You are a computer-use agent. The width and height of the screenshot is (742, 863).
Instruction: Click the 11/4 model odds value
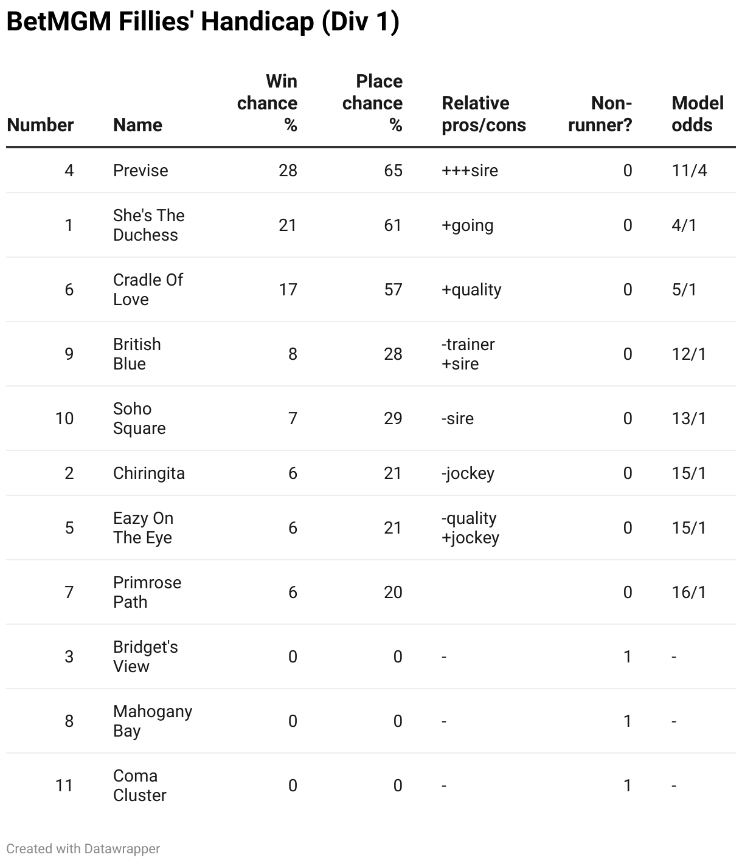pos(689,170)
